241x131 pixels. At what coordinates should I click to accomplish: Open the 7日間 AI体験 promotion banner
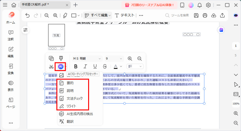pos(149,5)
